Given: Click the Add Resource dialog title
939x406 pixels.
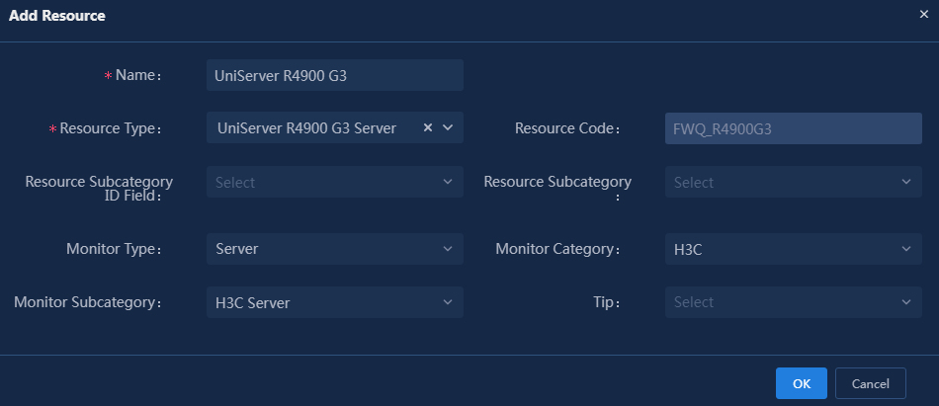Looking at the screenshot, I should 57,16.
